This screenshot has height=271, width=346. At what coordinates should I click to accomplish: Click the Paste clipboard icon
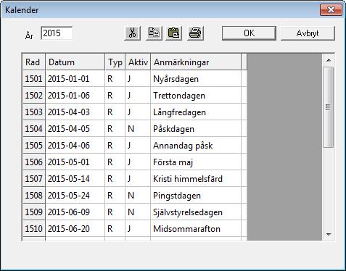[173, 33]
